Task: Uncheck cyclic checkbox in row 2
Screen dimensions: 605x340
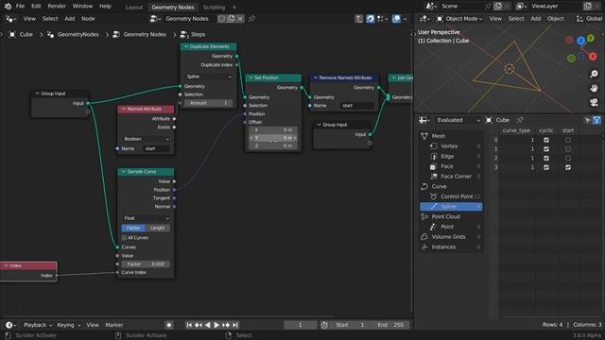Action: [546, 158]
